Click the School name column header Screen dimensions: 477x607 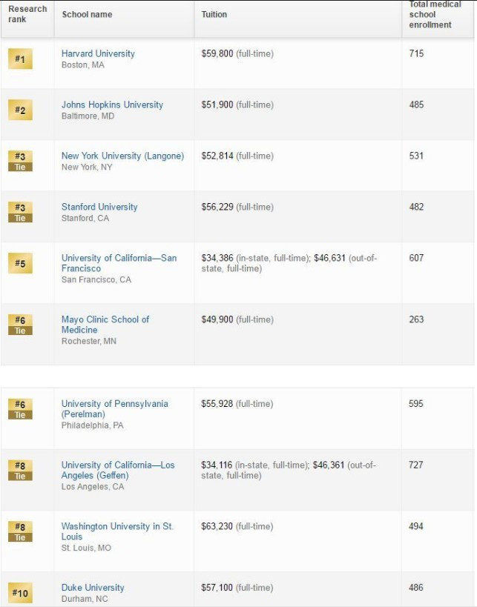87,14
